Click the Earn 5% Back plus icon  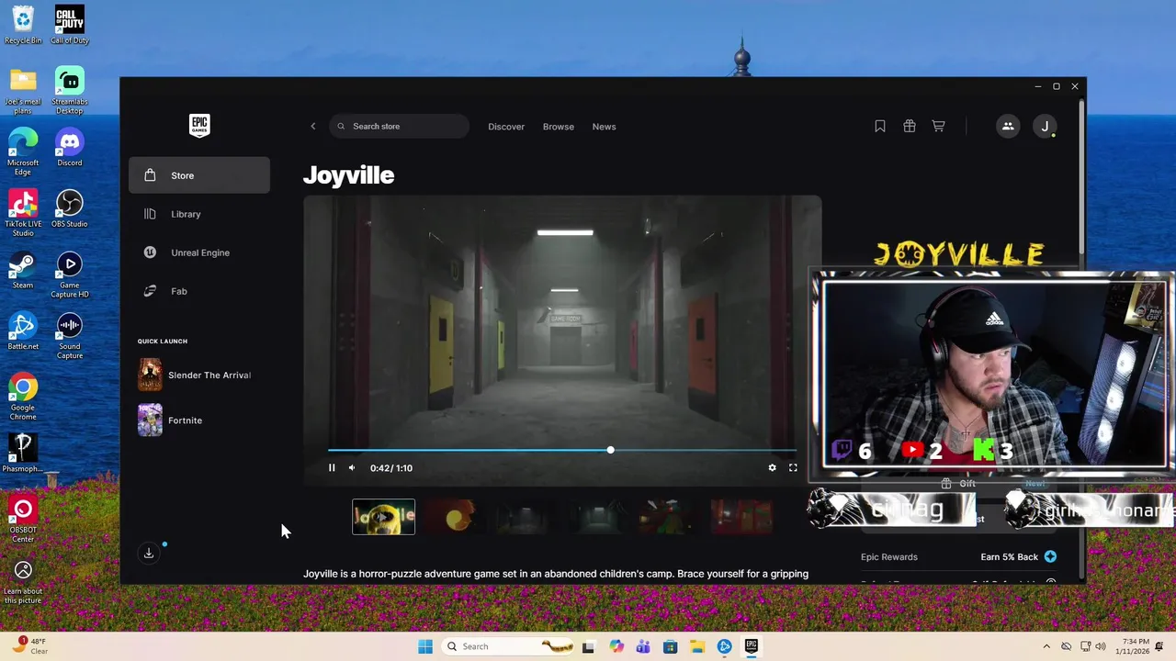tap(1050, 556)
